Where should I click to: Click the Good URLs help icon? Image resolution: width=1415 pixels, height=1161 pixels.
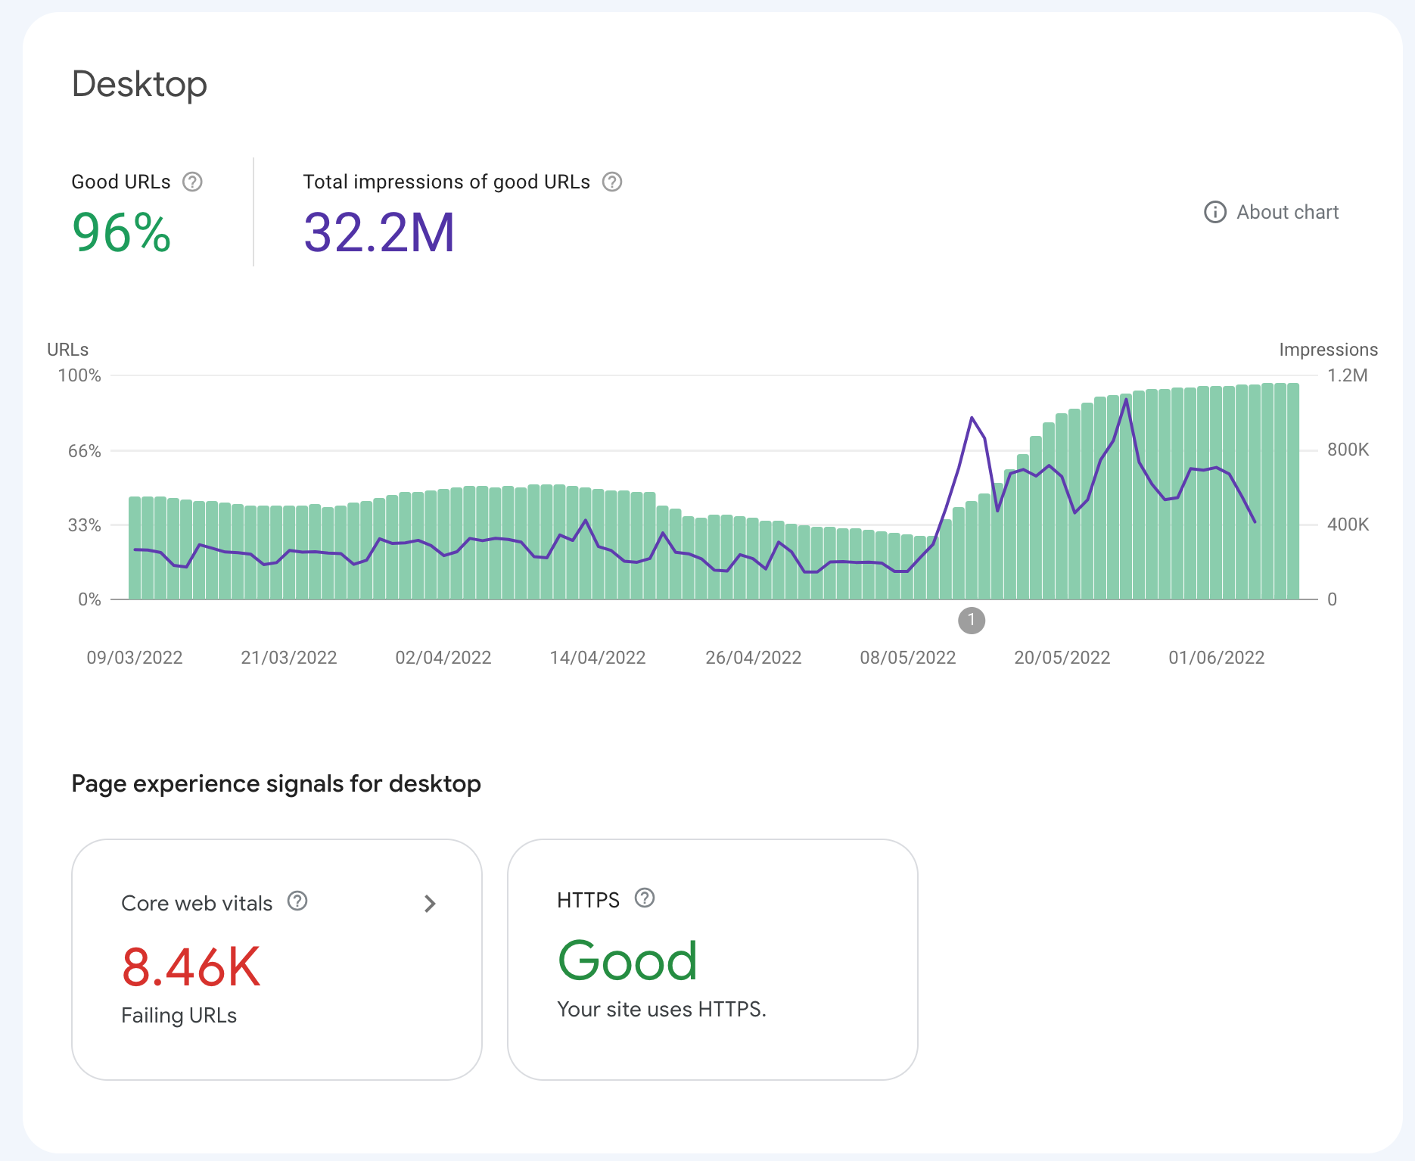(x=192, y=182)
